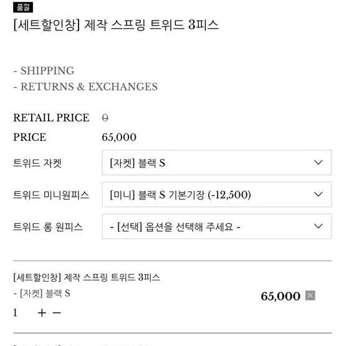Viewport: 346px width, 346px height.
Task: Open the 트위드 미니원피스 option dropdown
Action: pyautogui.click(x=217, y=195)
